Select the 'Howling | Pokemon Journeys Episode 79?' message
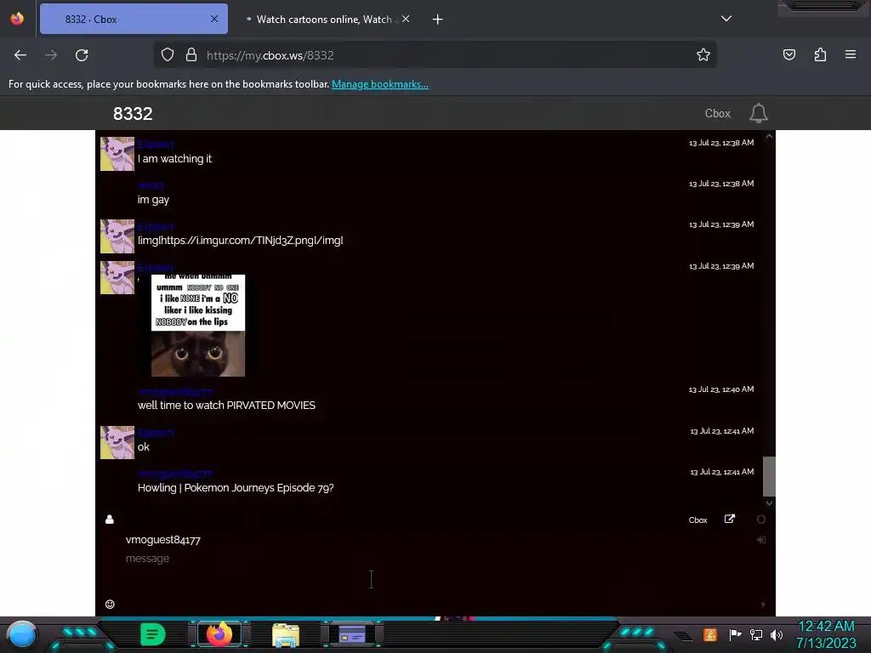Screen dimensions: 871x653 click(x=236, y=488)
